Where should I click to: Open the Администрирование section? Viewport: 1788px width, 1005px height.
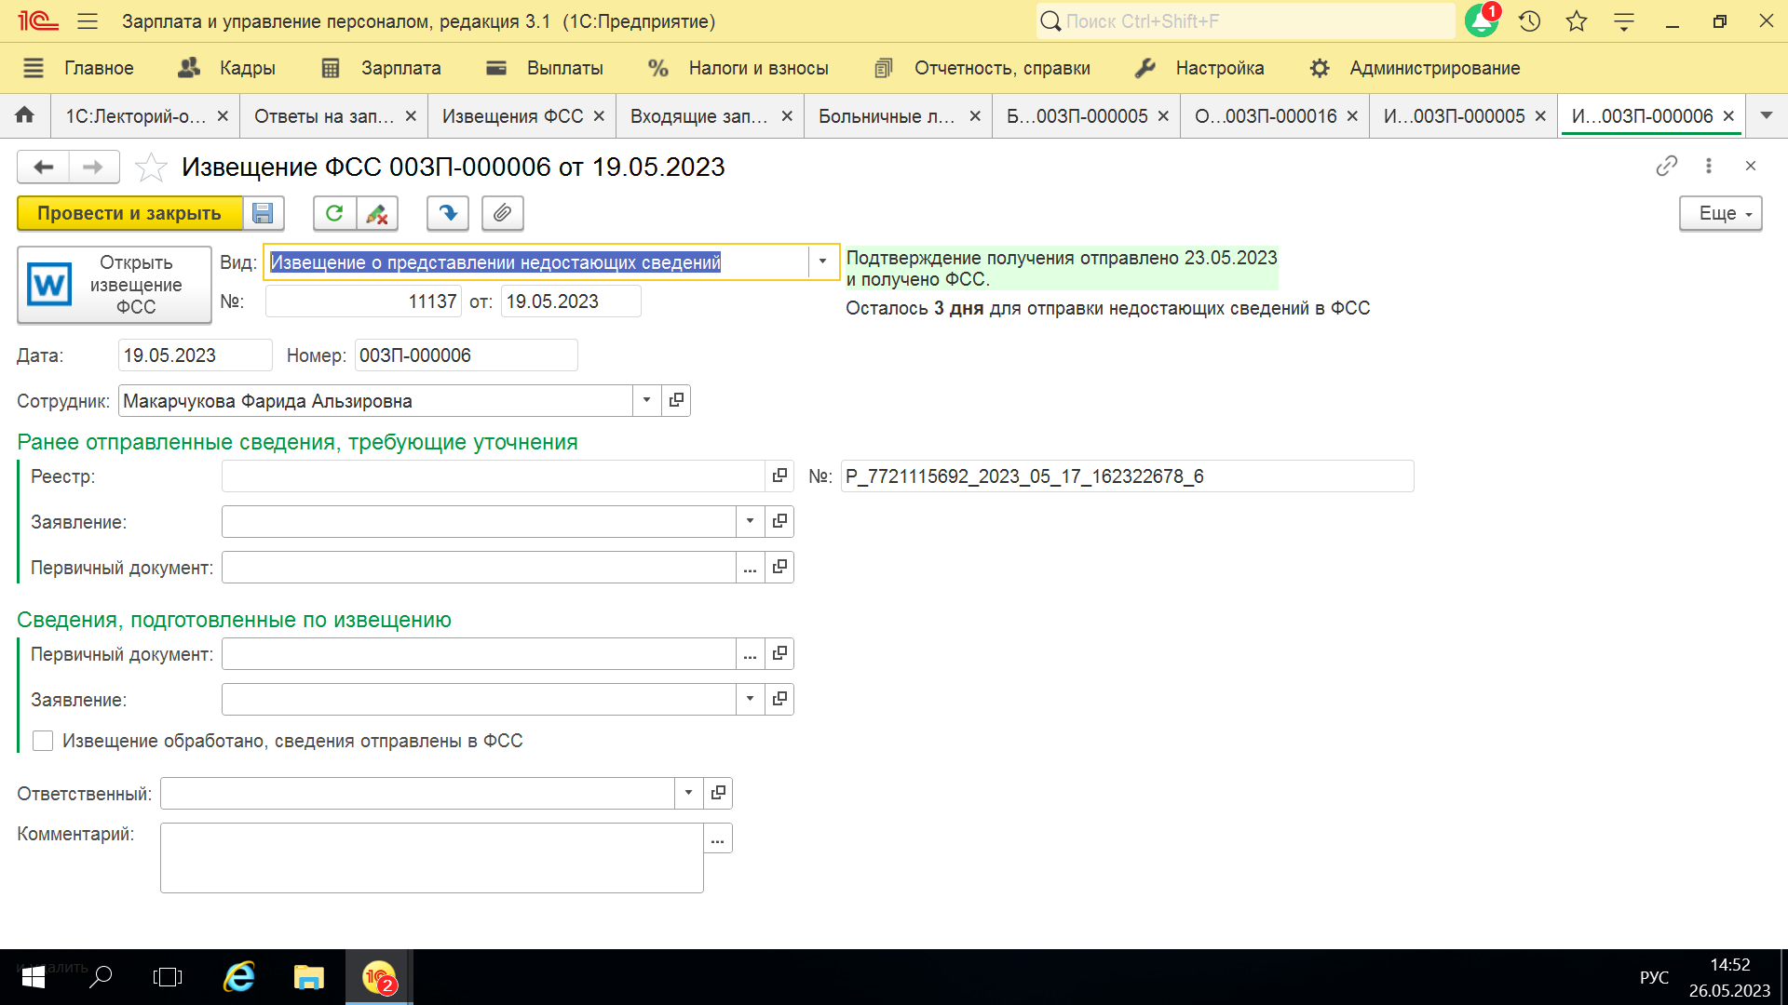pos(1415,68)
